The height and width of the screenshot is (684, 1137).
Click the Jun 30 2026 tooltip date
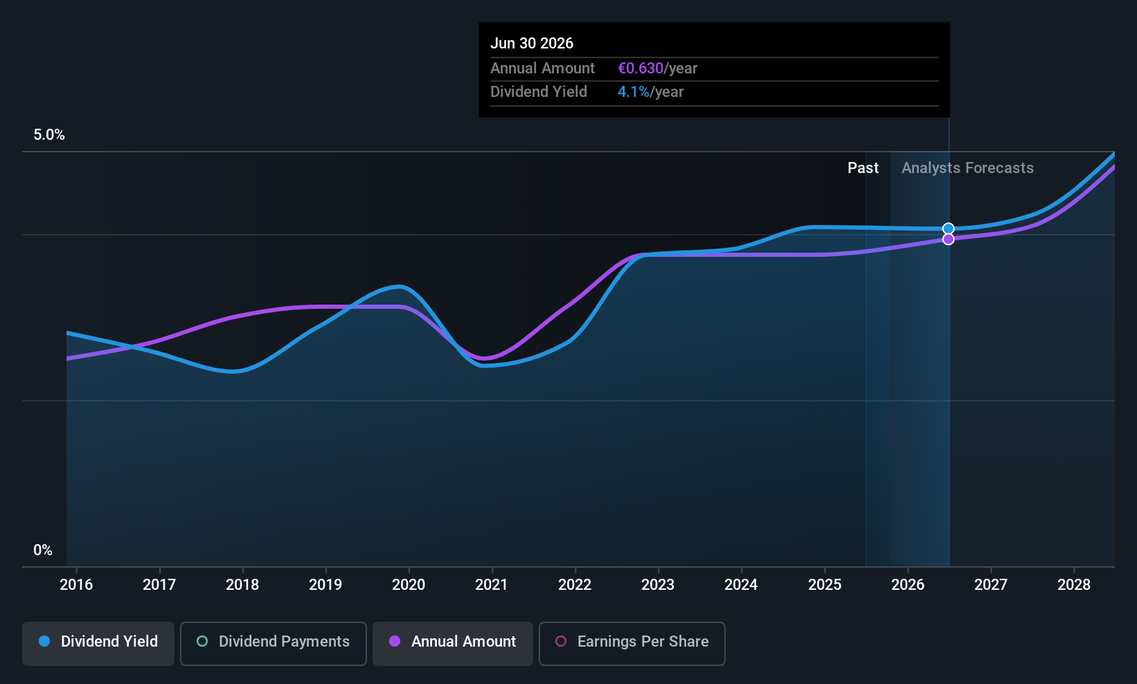pos(532,44)
